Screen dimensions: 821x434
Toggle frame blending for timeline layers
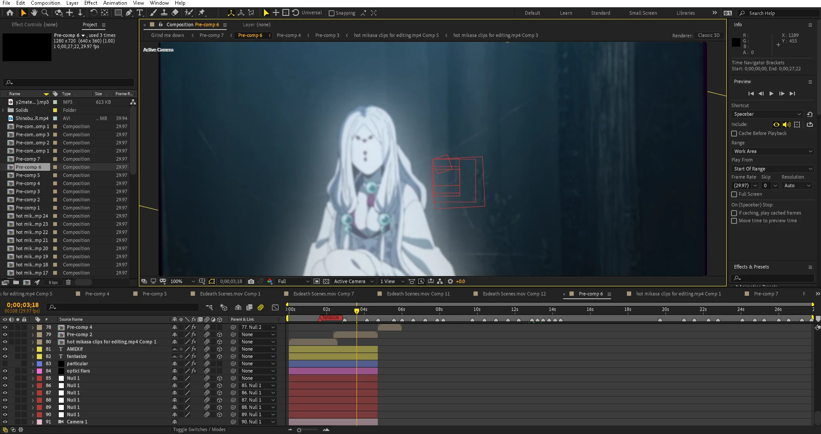point(249,307)
